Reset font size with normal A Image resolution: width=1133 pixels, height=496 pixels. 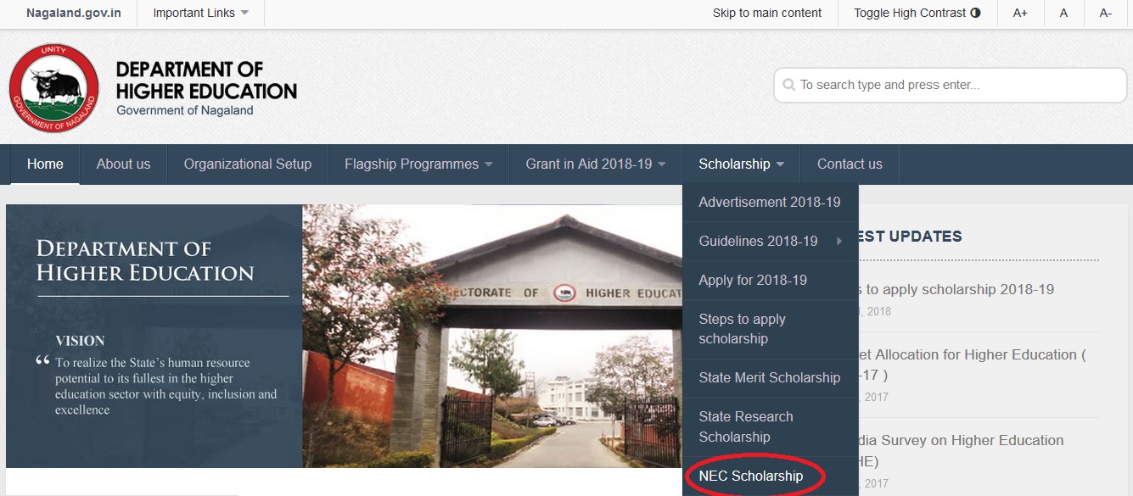pos(1064,13)
